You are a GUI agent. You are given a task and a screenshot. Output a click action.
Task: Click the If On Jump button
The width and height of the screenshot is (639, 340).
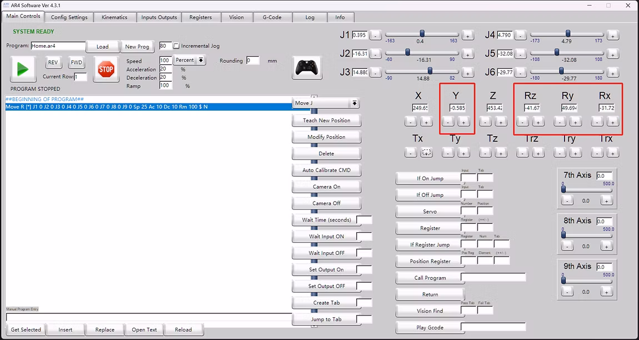click(x=430, y=178)
